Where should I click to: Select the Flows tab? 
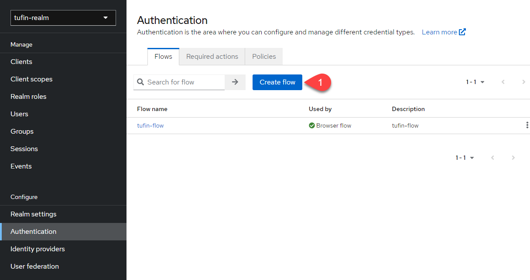tap(163, 57)
